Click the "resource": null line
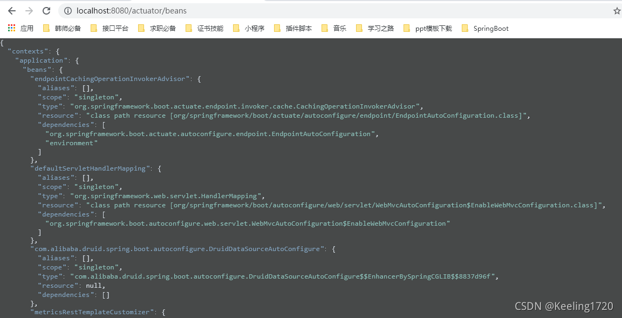Screen dimensions: 622x318 (72, 286)
